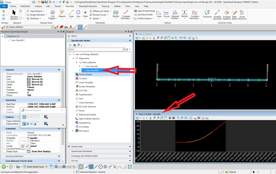Click the Set Active Profile tool
Viewport: 276px width, 174px height.
click(143, 15)
